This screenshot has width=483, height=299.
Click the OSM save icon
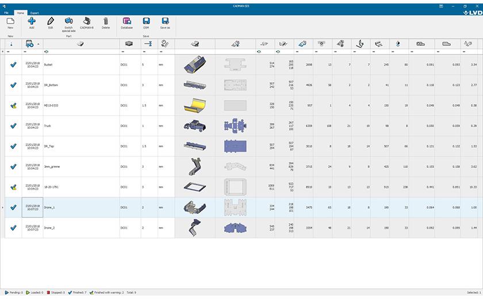(x=146, y=21)
